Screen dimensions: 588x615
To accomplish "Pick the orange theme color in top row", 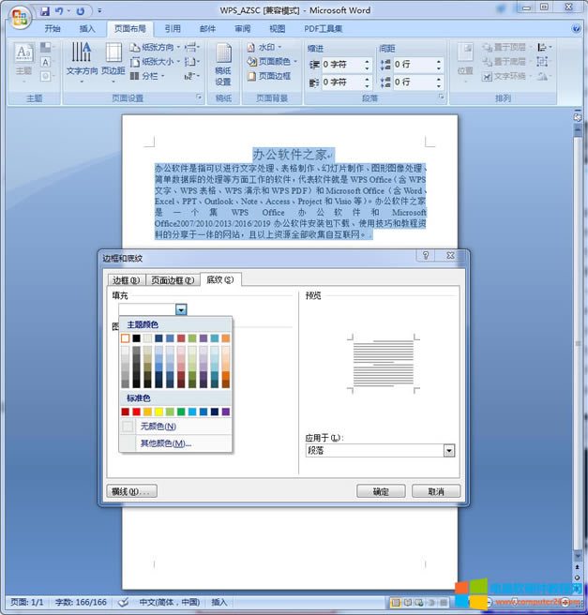I will click(x=226, y=338).
